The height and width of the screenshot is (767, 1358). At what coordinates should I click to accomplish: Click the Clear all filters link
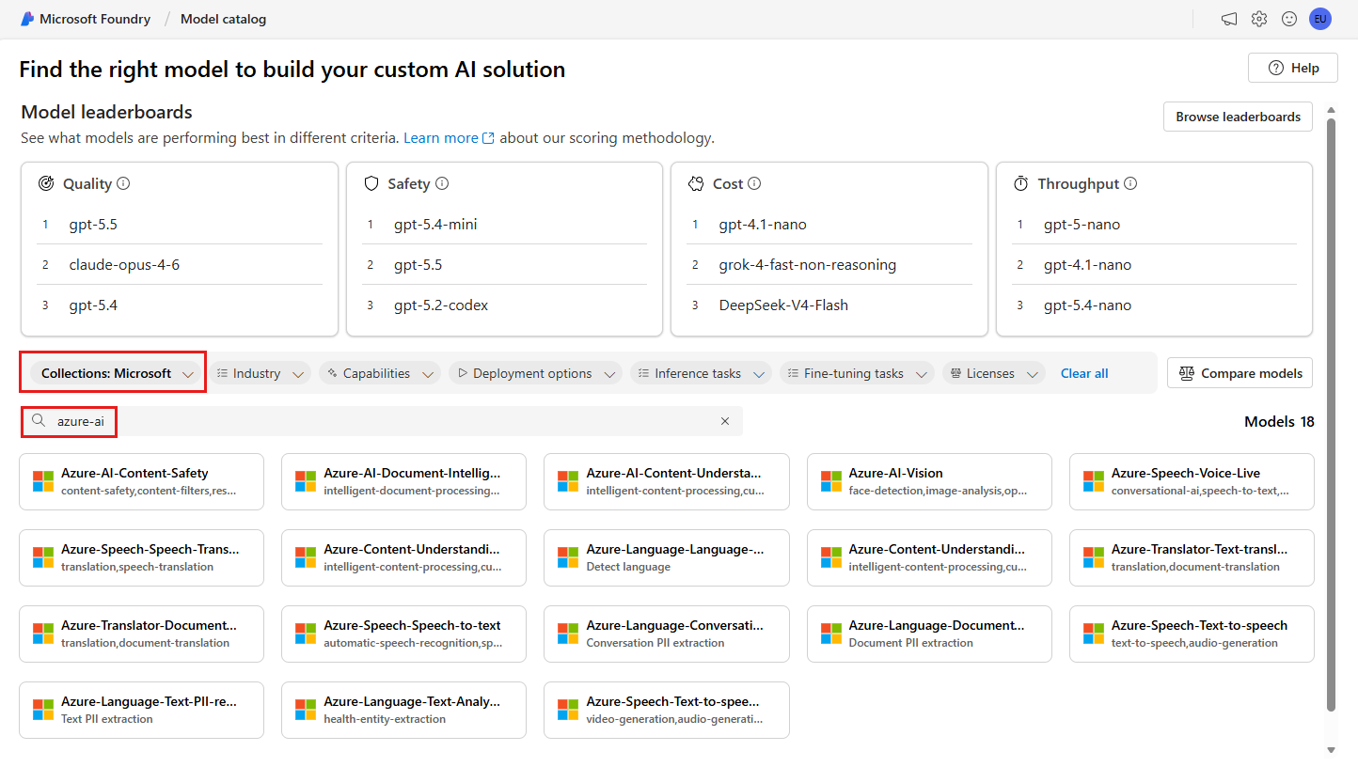point(1084,373)
